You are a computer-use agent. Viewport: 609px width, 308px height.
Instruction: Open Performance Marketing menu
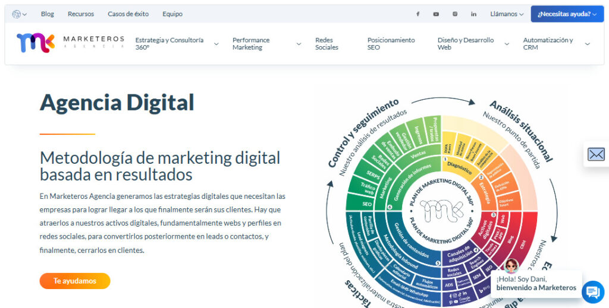tap(251, 44)
